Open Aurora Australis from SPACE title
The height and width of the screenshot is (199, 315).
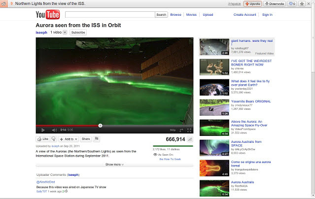(246, 143)
